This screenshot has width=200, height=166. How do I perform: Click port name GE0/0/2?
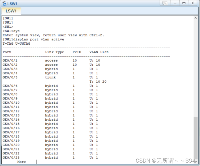(x=10, y=65)
